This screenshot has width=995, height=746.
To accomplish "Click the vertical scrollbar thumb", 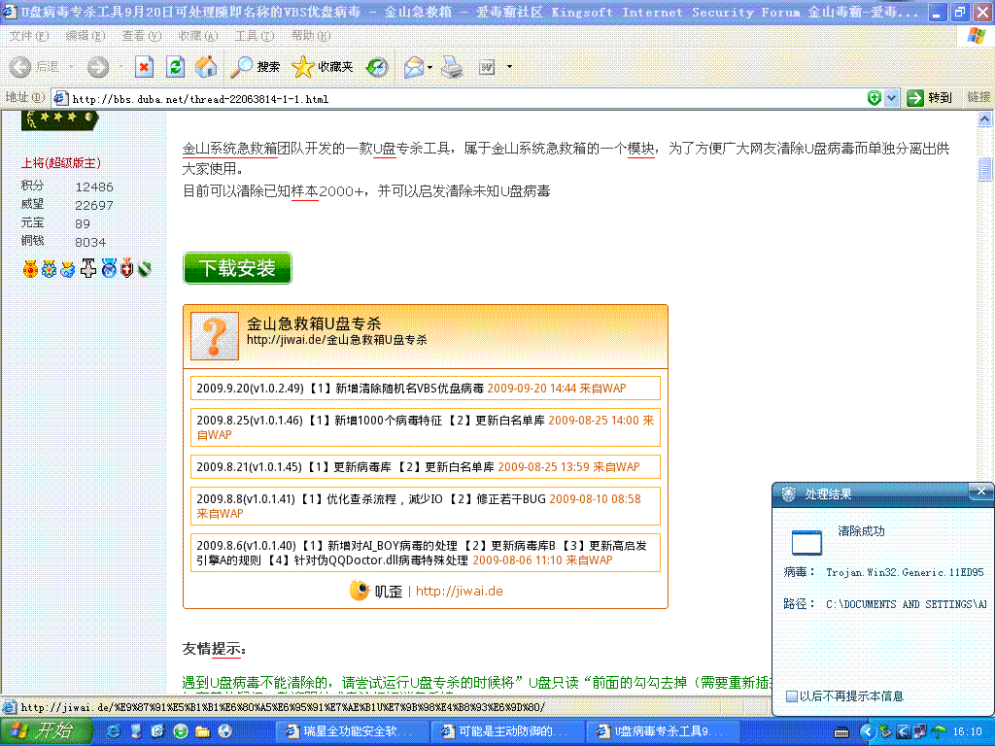I will [x=985, y=168].
